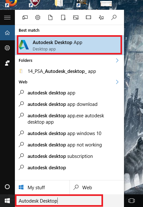This screenshot has width=143, height=207.
Task: Click the Cortana circle icon
Action: click(7, 187)
